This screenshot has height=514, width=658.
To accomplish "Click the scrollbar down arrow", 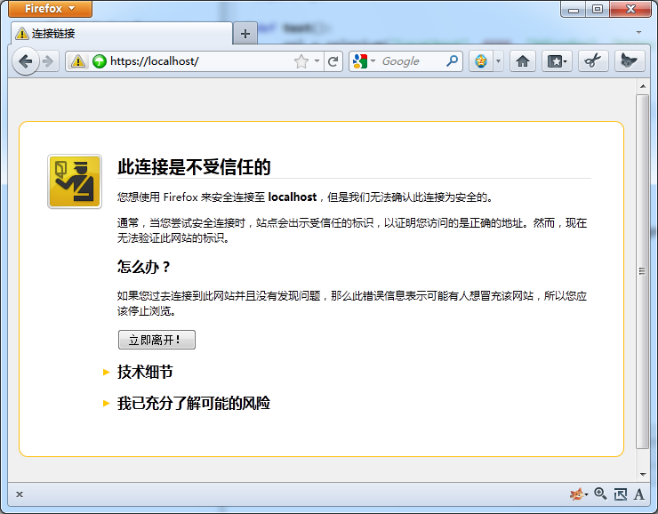I will [x=643, y=475].
